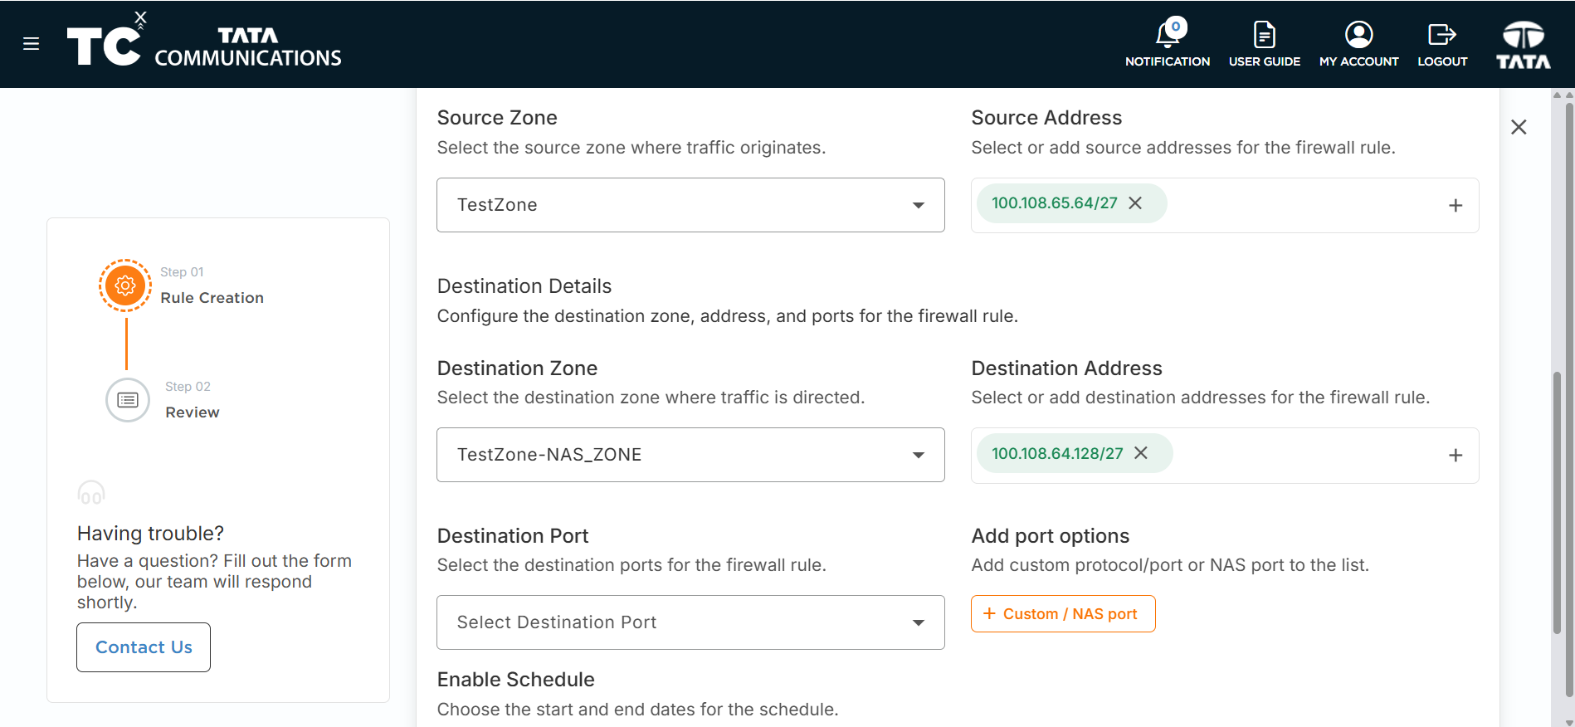Click the Rule Creation step gear icon
1575x727 pixels.
pyautogui.click(x=125, y=285)
